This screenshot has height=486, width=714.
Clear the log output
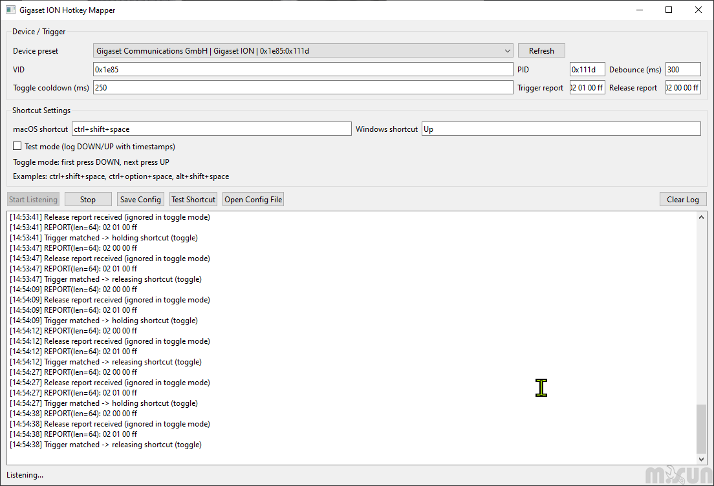point(682,200)
